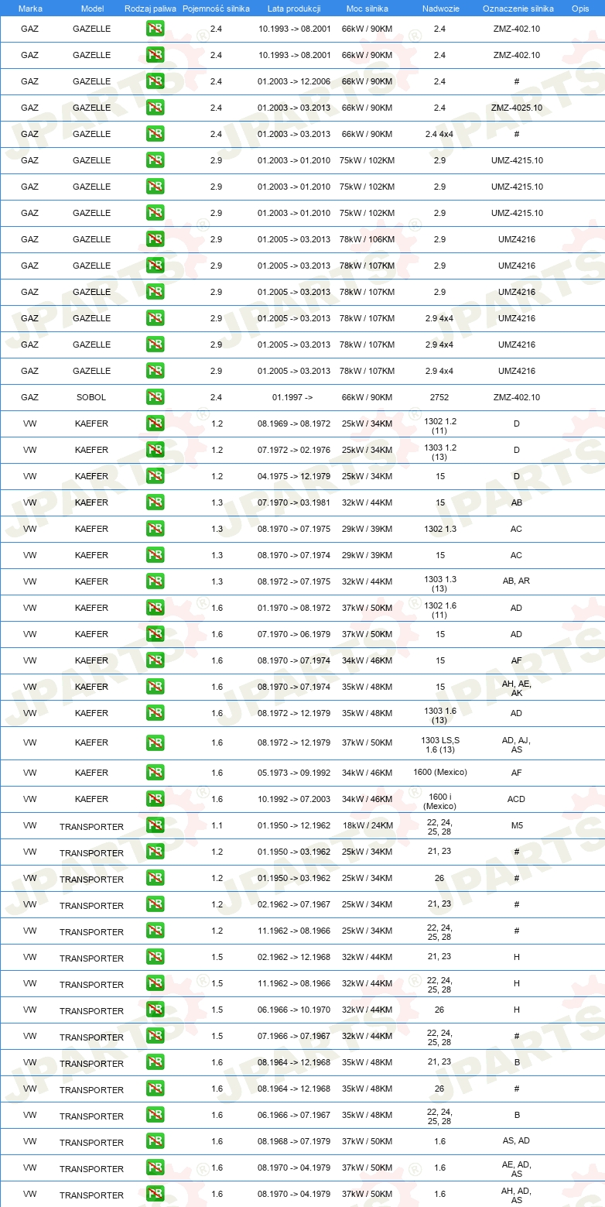
Task: Click the Moc silnika column header
Action: 367,8
